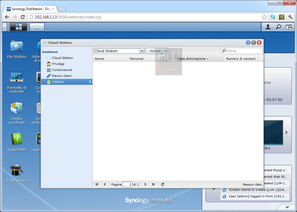The width and height of the screenshot is (297, 212).
Task: Go back in browser history
Action: 7,17
